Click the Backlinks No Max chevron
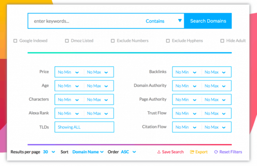 pos(224,72)
